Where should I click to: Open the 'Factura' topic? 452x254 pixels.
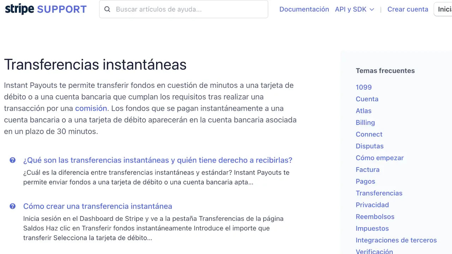pos(368,170)
